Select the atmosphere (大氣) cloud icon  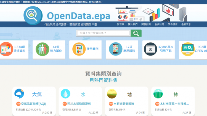tap(19, 94)
